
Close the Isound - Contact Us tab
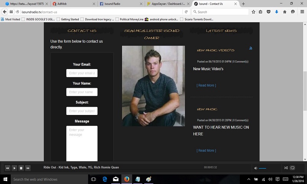click(x=236, y=4)
